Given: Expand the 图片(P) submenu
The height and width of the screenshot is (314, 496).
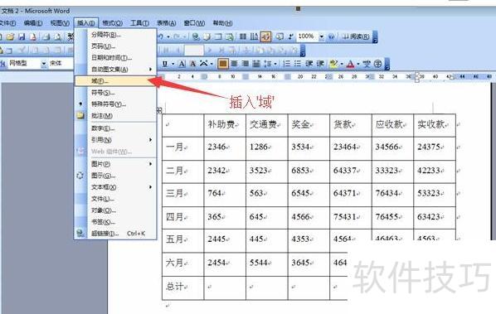Looking at the screenshot, I should coord(116,164).
